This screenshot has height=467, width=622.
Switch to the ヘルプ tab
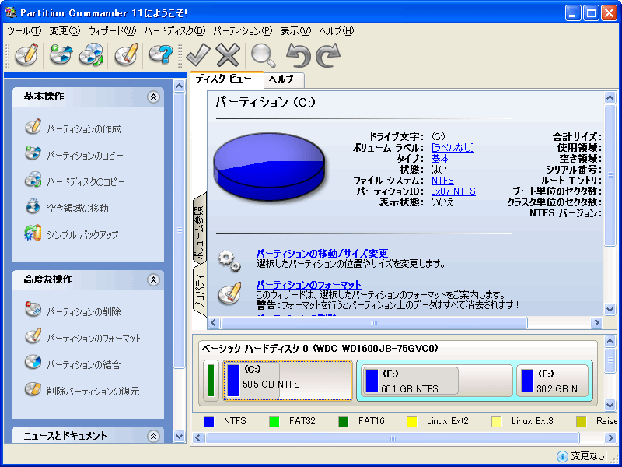point(284,80)
